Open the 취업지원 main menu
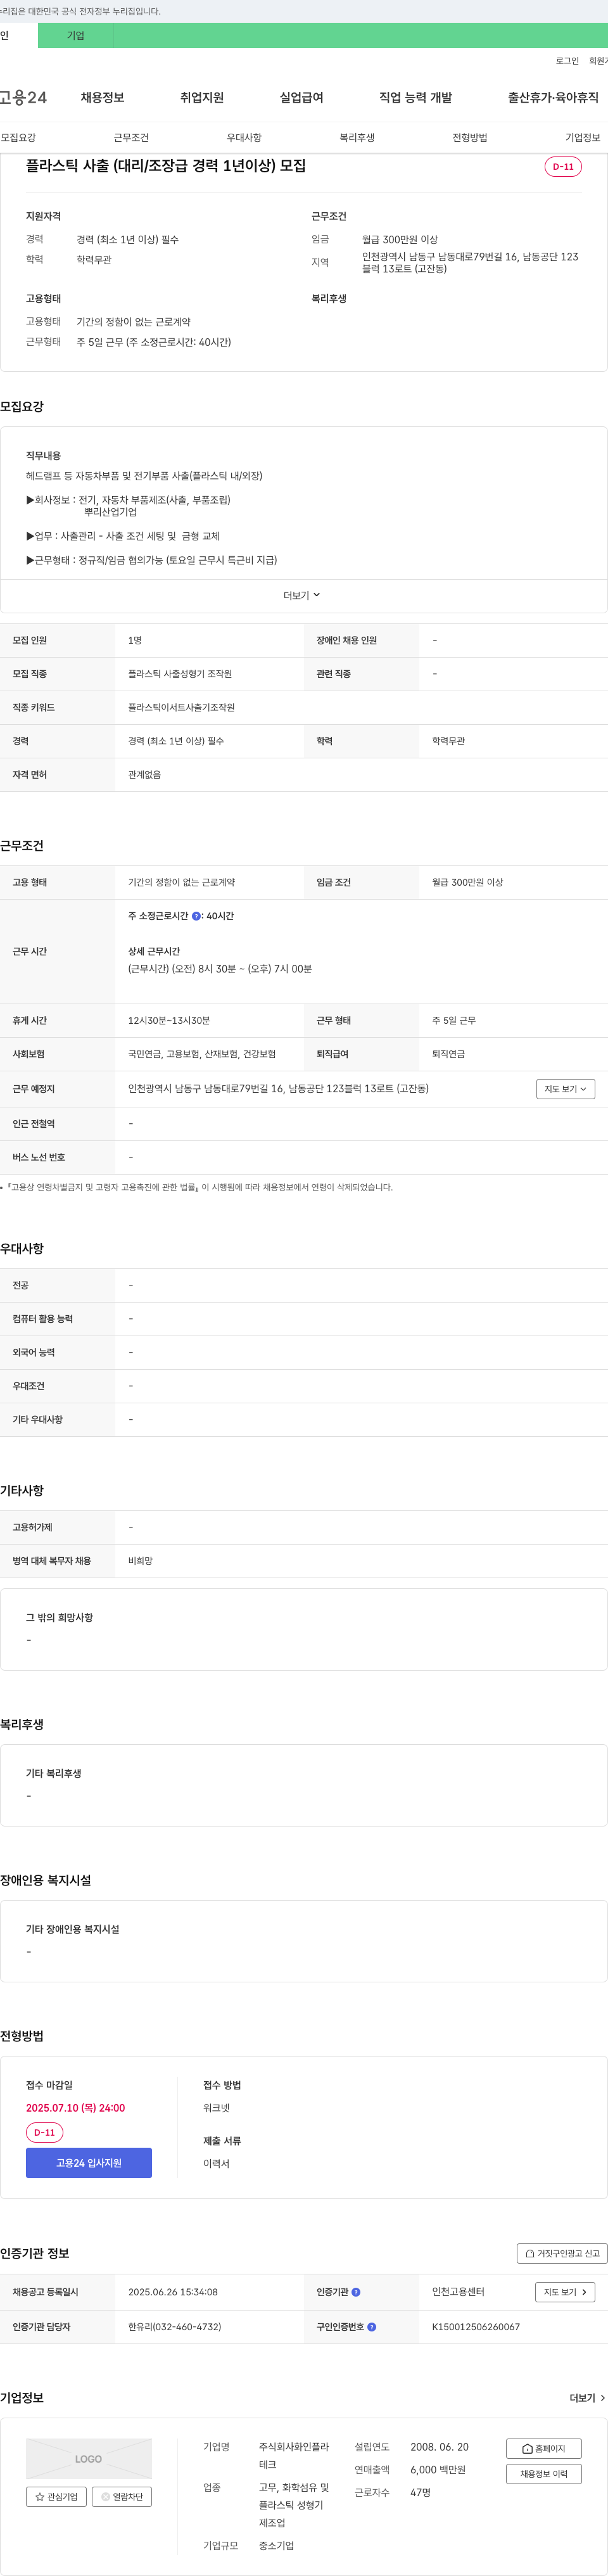This screenshot has height=2576, width=608. coord(202,98)
